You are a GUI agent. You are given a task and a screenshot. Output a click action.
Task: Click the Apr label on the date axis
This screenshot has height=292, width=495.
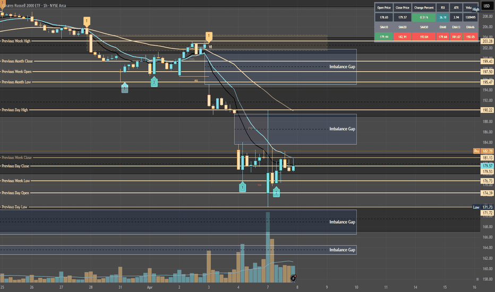click(x=150, y=287)
